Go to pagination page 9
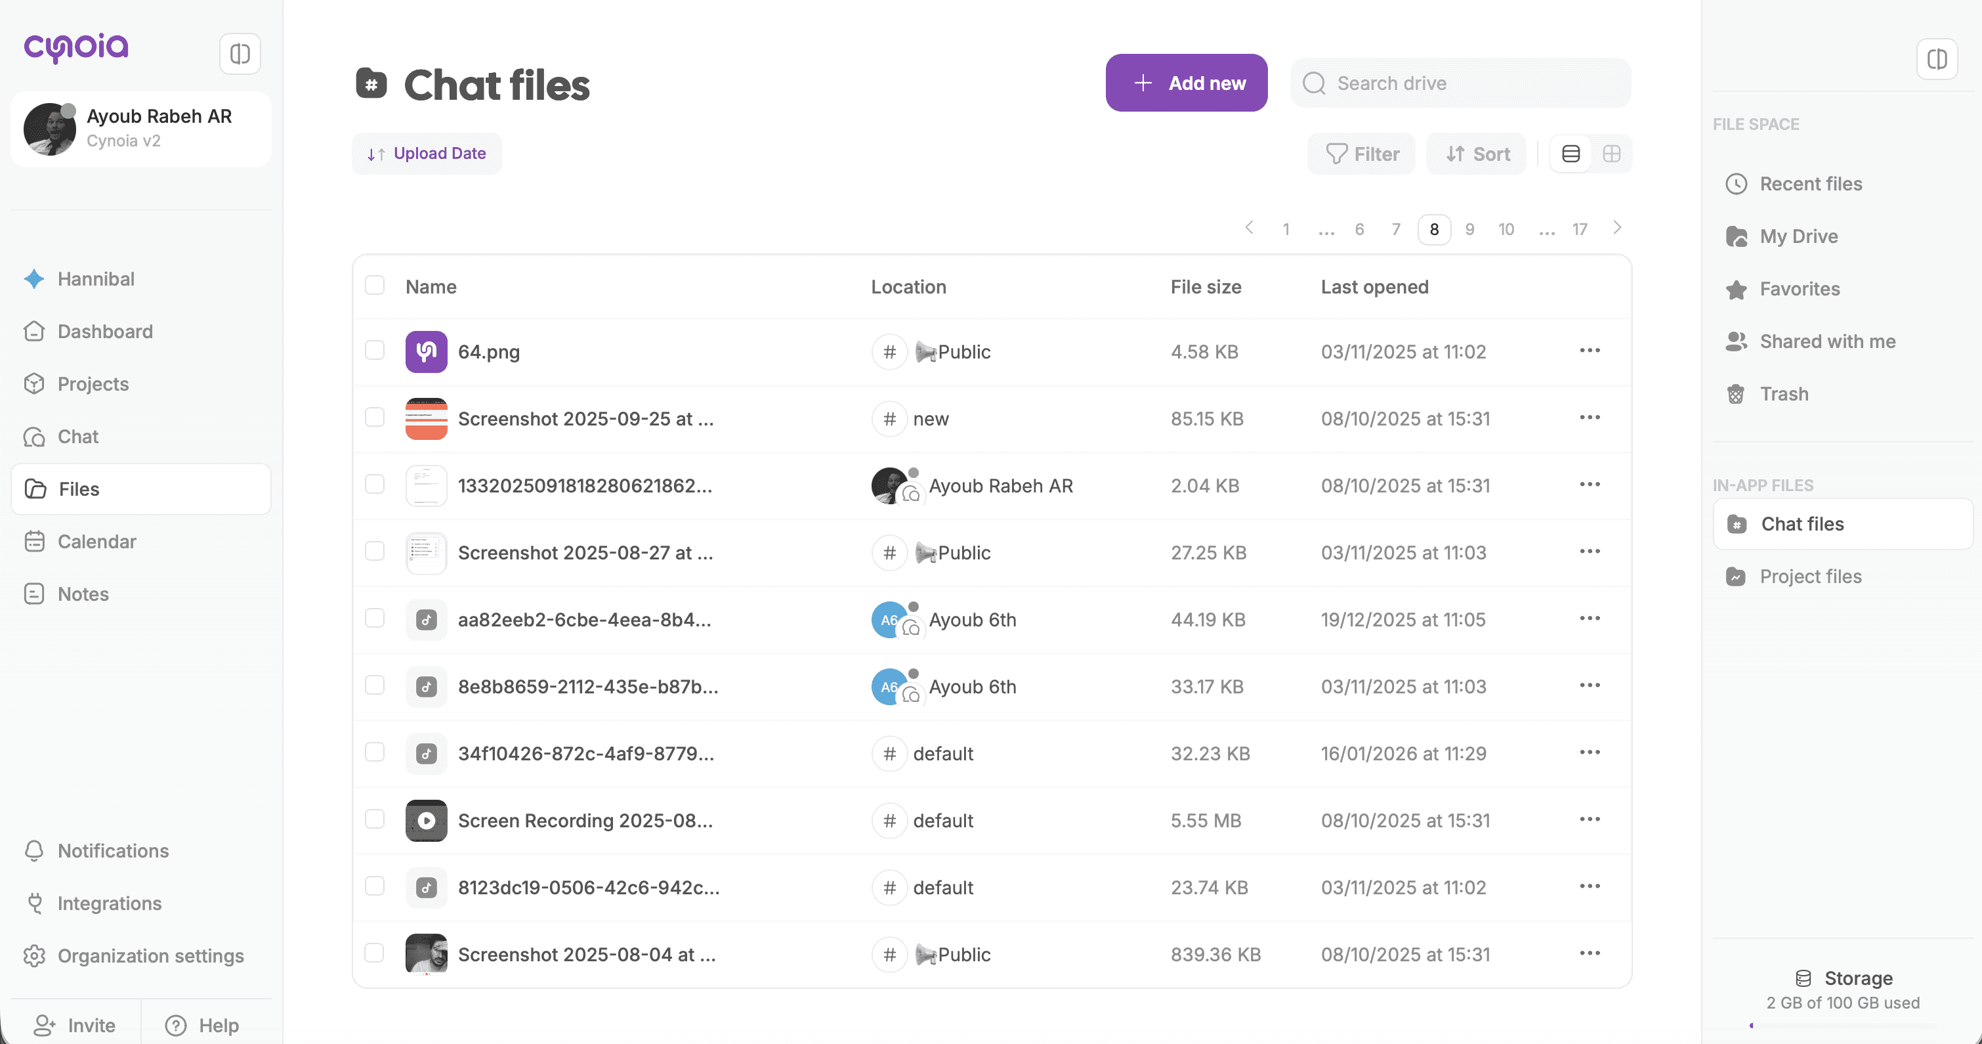This screenshot has height=1044, width=1982. tap(1469, 229)
